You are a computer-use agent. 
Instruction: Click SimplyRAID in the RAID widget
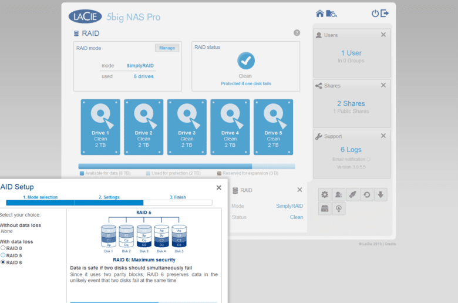[289, 206]
